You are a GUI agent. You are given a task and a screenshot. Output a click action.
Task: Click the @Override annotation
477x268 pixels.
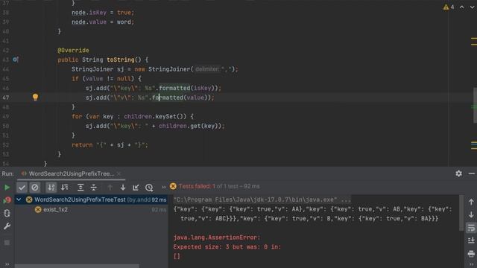[x=73, y=50]
